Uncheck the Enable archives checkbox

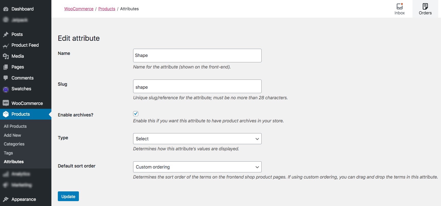(x=136, y=114)
